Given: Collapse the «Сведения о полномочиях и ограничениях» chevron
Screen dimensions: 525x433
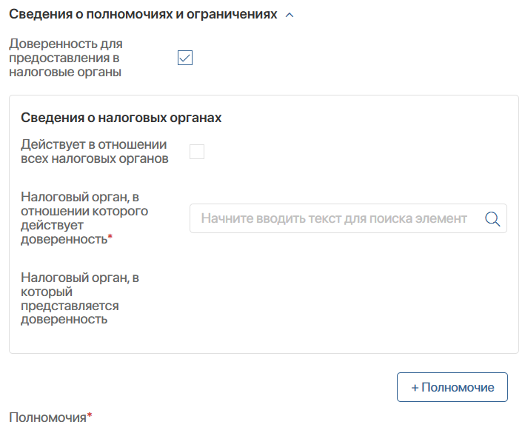Looking at the screenshot, I should click(290, 15).
